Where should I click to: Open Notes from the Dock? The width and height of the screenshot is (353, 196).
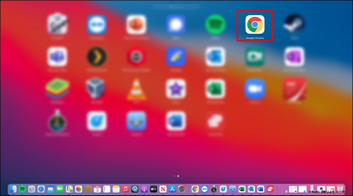point(116,189)
